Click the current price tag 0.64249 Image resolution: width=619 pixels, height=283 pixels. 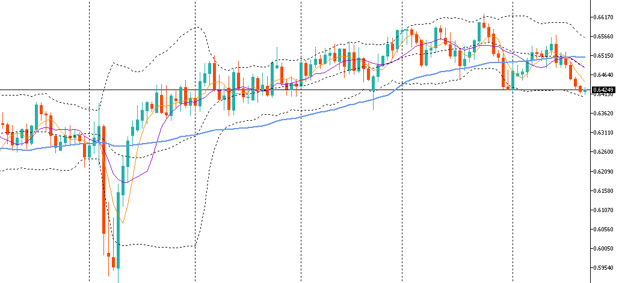[x=603, y=90]
